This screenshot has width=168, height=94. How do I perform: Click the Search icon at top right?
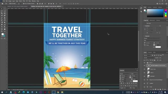coord(160,4)
